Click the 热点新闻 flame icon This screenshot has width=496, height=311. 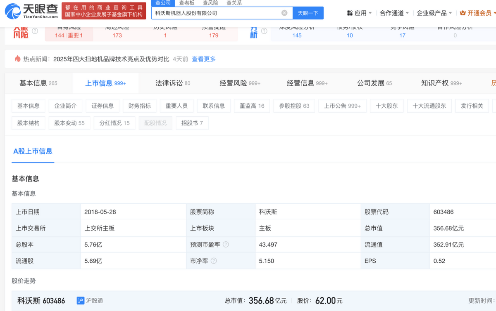[x=17, y=59]
